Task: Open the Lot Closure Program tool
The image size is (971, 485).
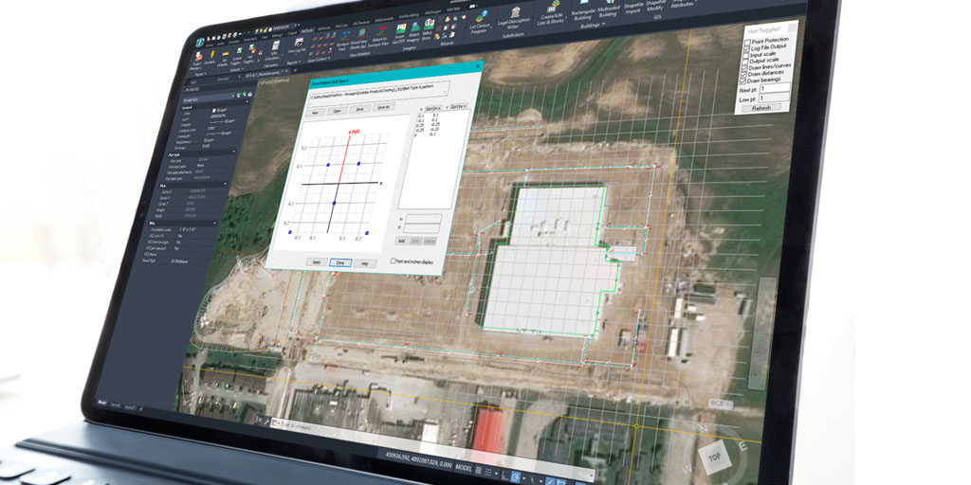Action: tap(479, 21)
